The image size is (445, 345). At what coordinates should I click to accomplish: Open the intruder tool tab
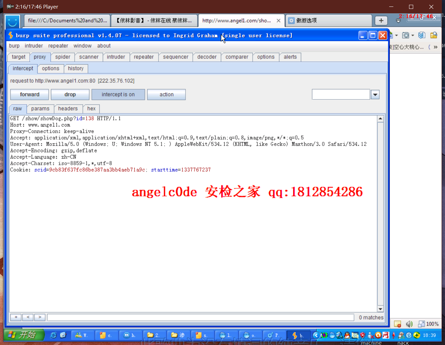point(116,57)
